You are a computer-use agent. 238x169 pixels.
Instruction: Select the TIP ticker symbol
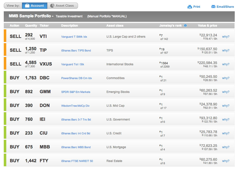tap(43, 50)
